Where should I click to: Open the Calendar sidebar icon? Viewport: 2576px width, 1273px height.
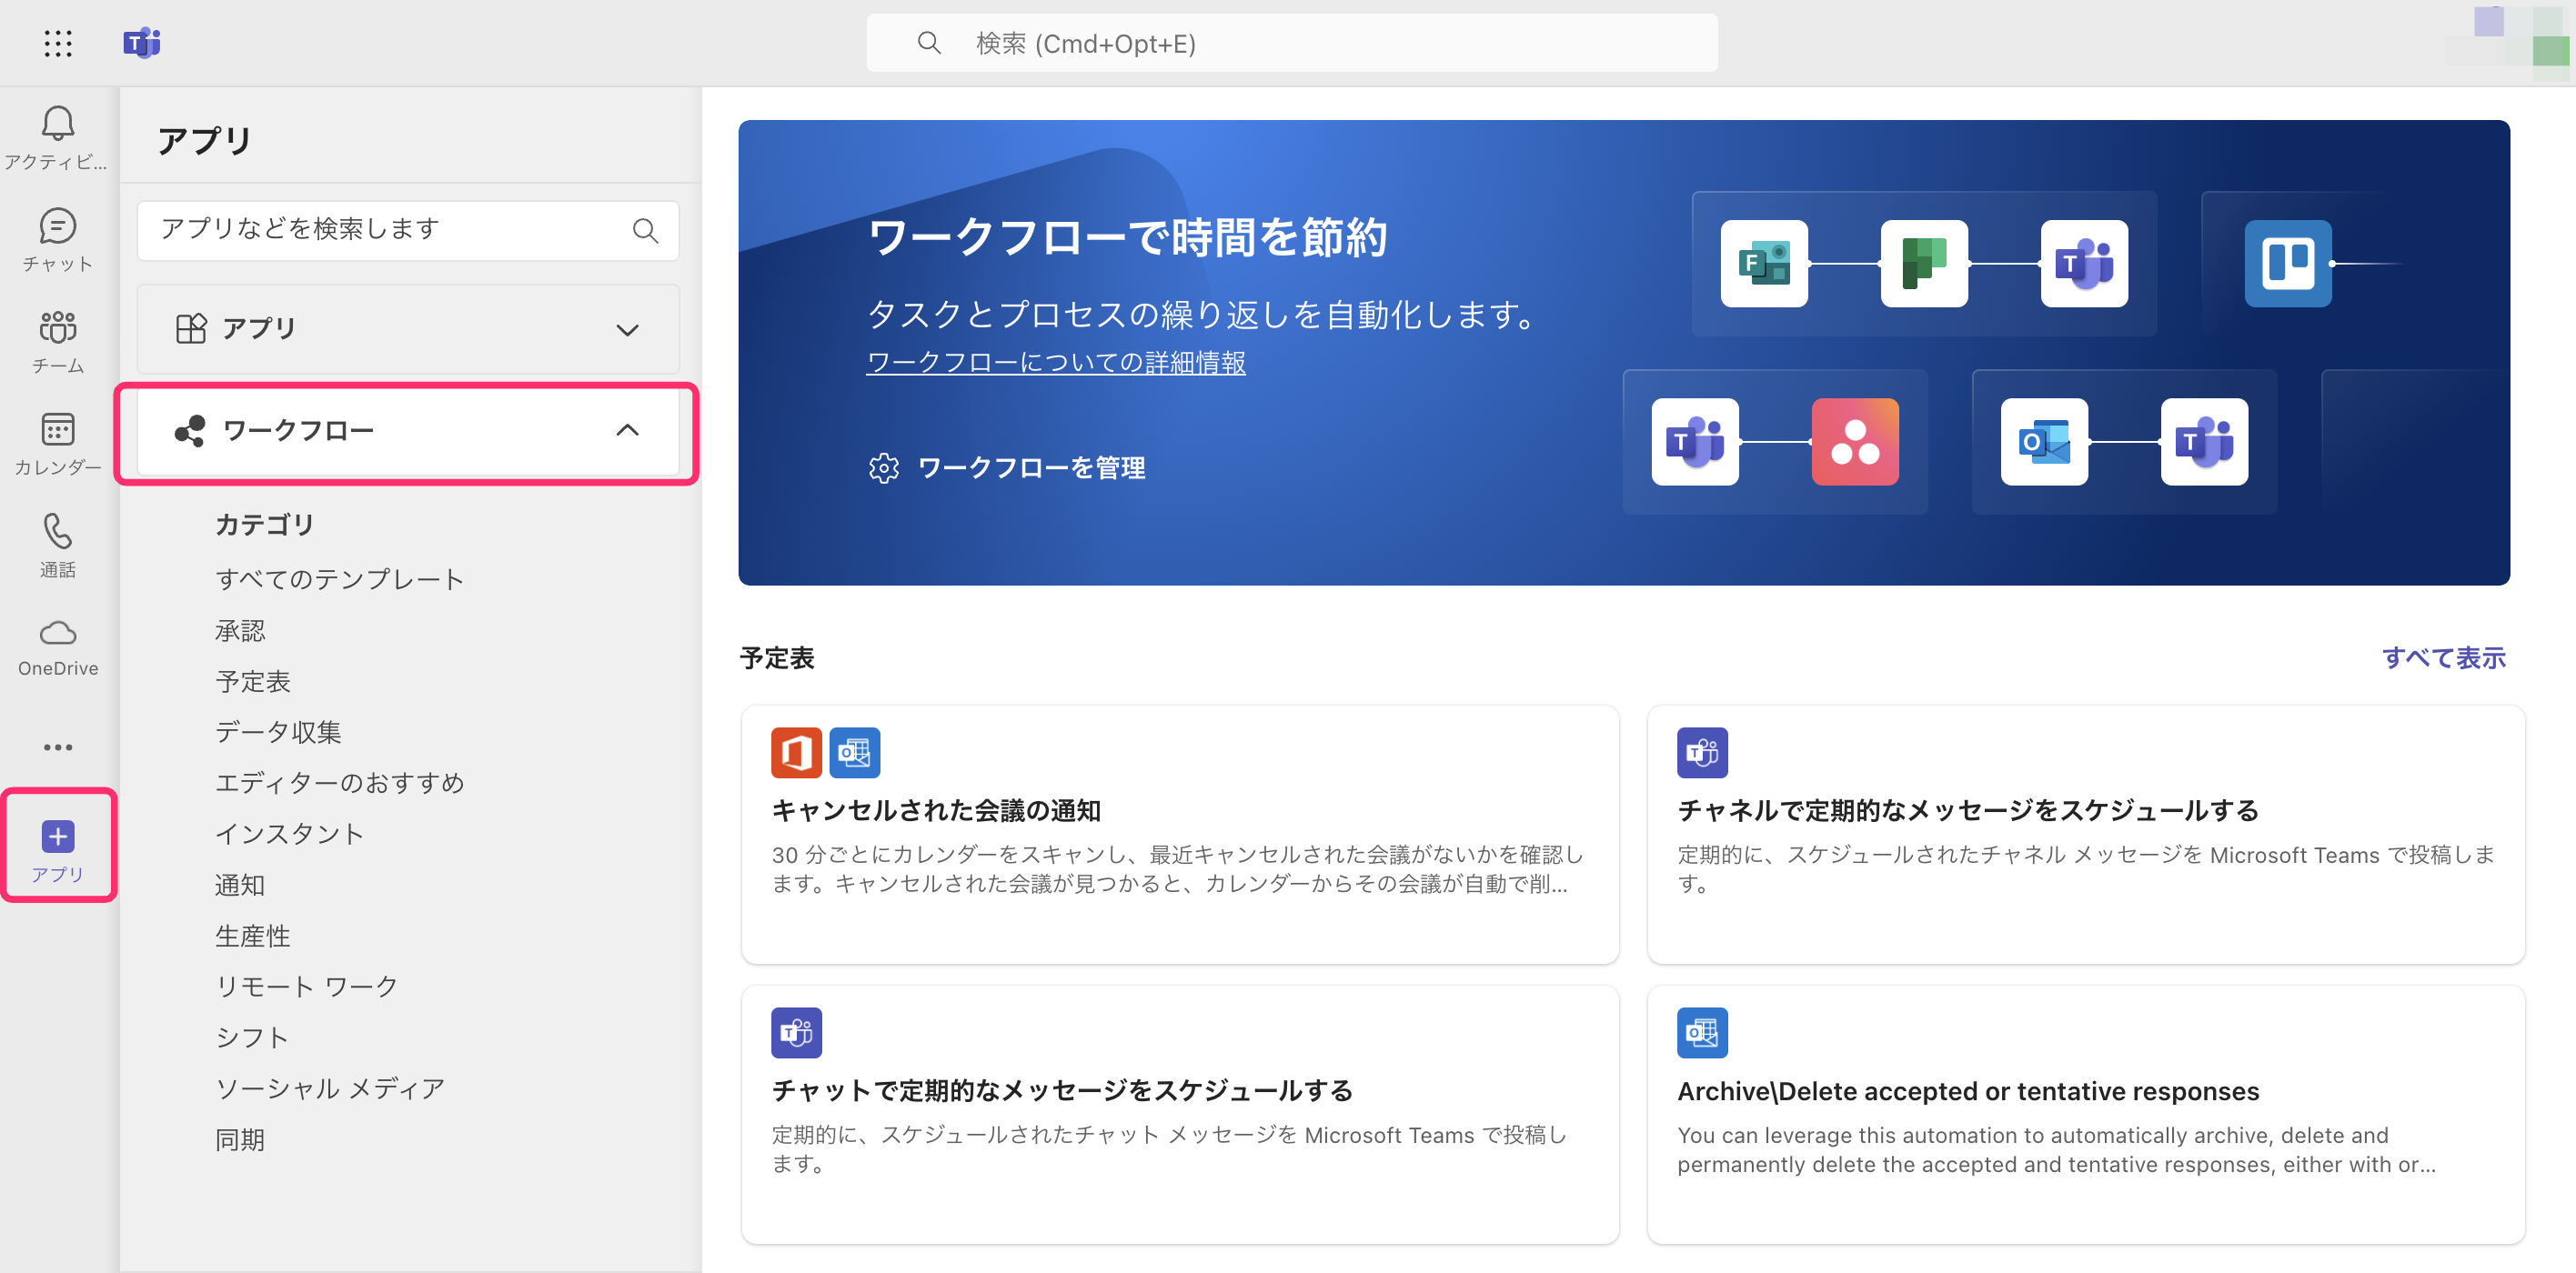tap(57, 431)
